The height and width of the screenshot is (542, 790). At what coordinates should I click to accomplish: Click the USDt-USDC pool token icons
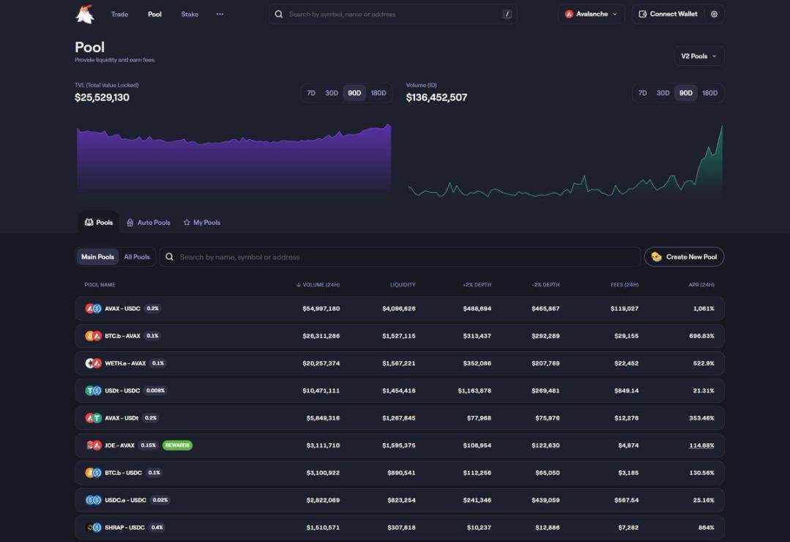pos(93,390)
